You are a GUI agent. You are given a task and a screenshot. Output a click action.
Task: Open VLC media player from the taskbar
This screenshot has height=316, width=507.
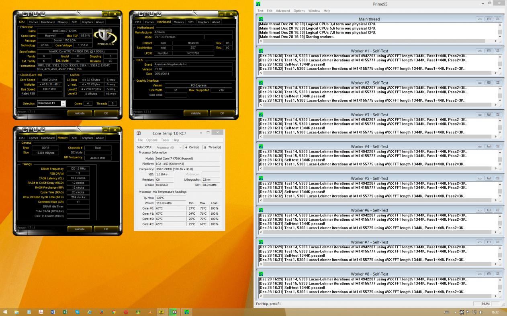[x=150, y=312]
